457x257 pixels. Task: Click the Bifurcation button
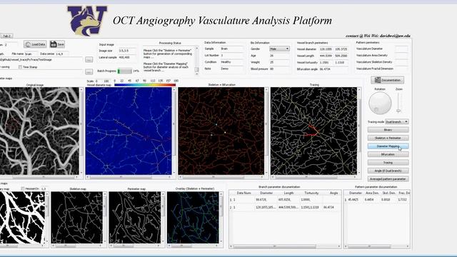pos(388,154)
